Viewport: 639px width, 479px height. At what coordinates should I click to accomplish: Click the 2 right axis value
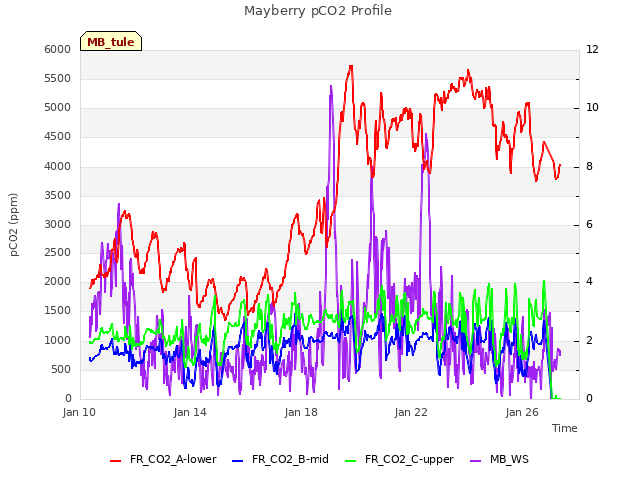click(x=590, y=340)
